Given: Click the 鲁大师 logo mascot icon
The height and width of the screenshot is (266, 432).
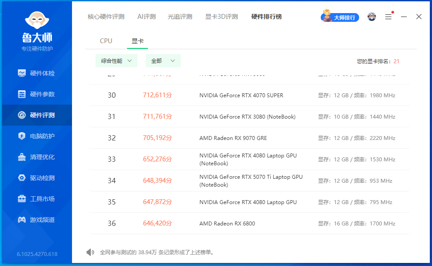Looking at the screenshot, I should click(x=37, y=20).
